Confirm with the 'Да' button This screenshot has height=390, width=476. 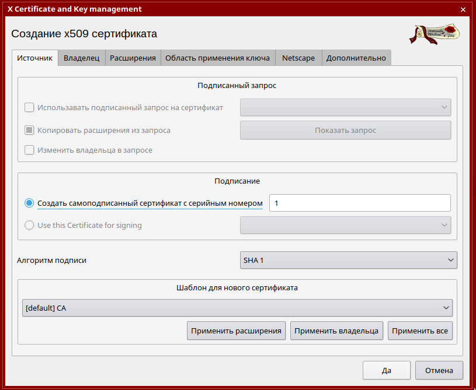[386, 370]
